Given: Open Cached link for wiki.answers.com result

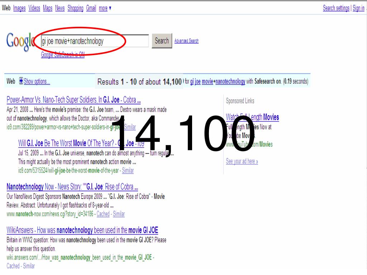Looking at the screenshot, I should [x=13, y=266].
